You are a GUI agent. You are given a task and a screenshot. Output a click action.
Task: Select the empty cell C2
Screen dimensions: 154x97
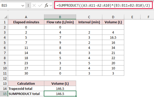pos(89,27)
